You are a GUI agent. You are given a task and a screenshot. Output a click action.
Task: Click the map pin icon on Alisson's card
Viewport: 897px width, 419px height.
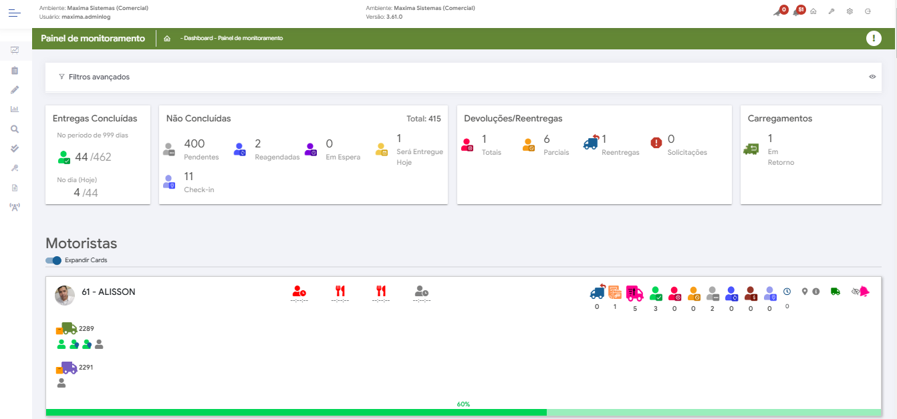805,292
